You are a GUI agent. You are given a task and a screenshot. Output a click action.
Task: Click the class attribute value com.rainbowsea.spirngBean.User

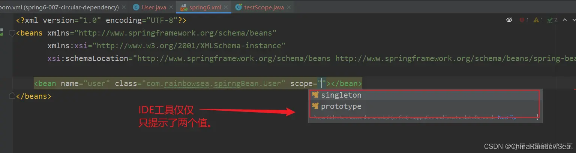click(214, 83)
